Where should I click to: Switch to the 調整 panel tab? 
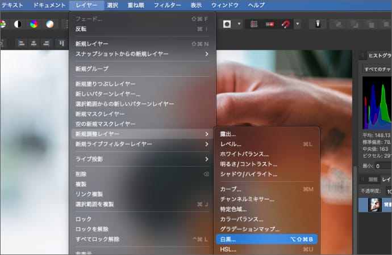click(373, 179)
